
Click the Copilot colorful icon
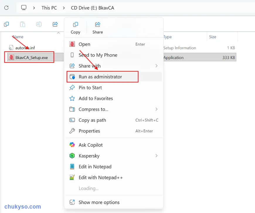72,145
